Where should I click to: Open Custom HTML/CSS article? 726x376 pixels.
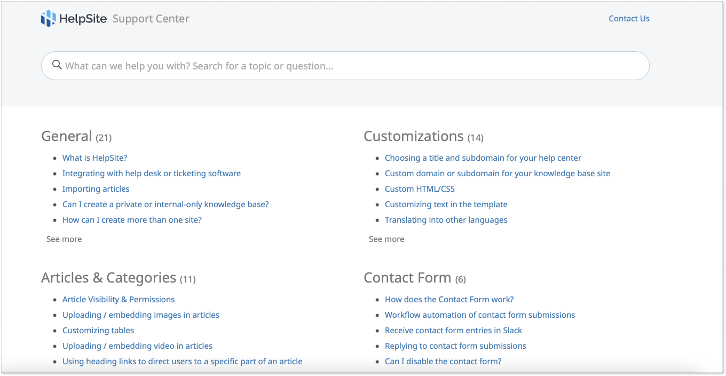pyautogui.click(x=420, y=189)
